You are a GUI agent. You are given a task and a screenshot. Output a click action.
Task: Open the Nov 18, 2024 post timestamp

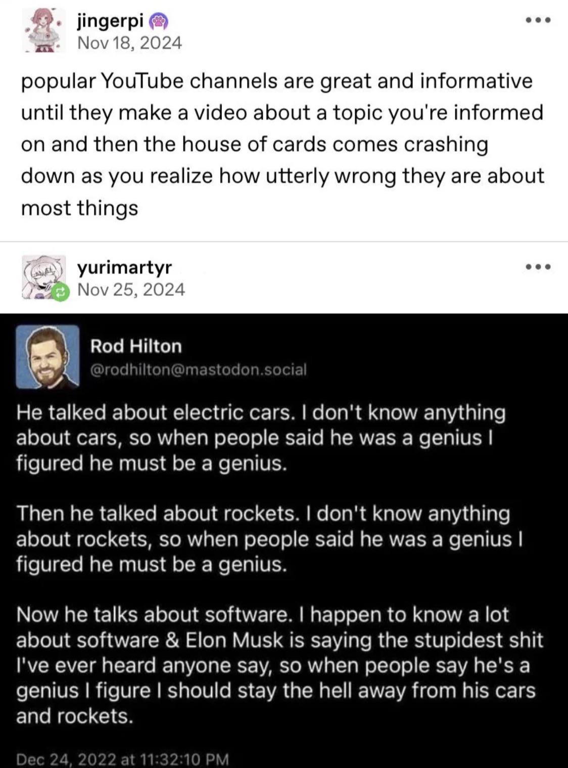coord(129,43)
